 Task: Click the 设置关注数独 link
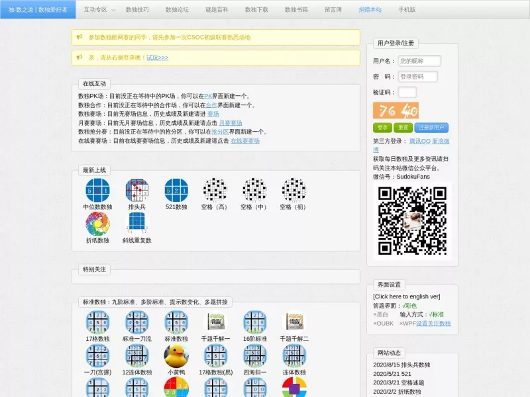tap(433, 324)
